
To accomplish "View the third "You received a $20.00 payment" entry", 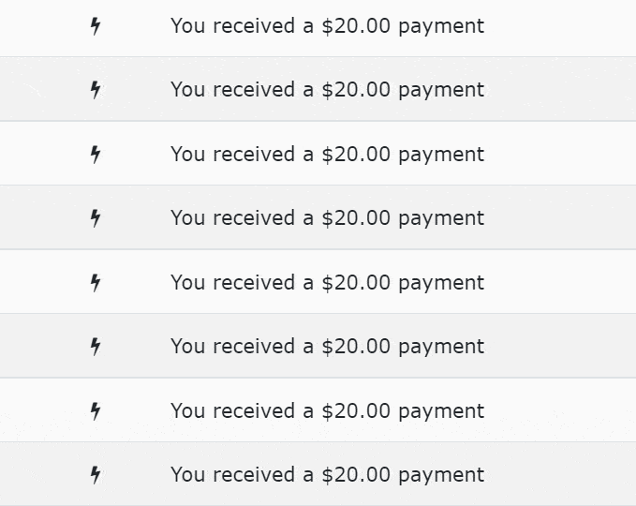I will 327,155.
